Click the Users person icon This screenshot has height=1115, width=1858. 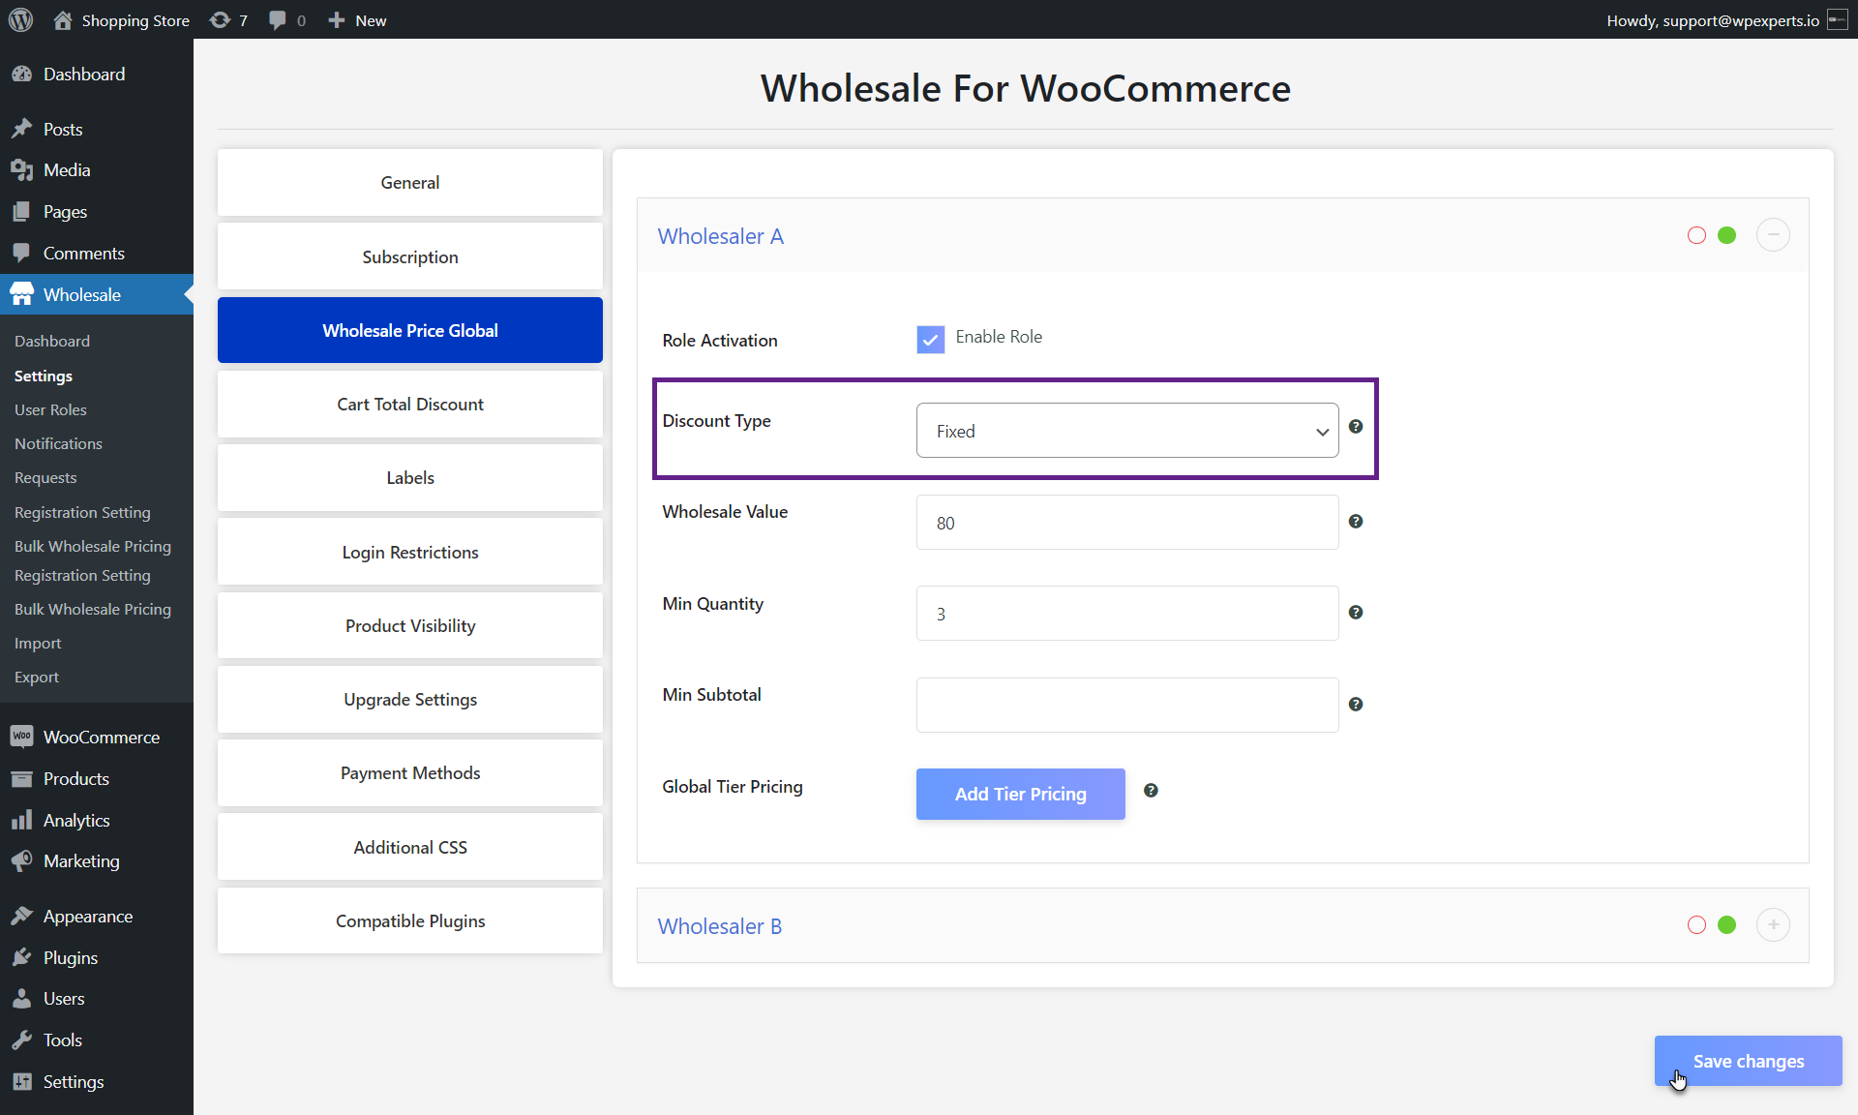coord(21,999)
